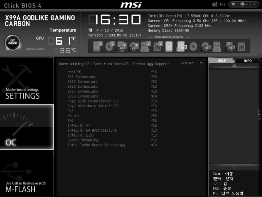Select the SSE5 Extensions row

(112, 96)
